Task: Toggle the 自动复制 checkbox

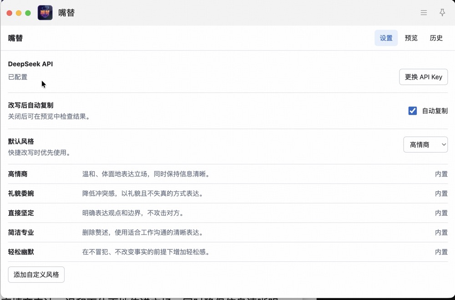Action: pyautogui.click(x=412, y=111)
